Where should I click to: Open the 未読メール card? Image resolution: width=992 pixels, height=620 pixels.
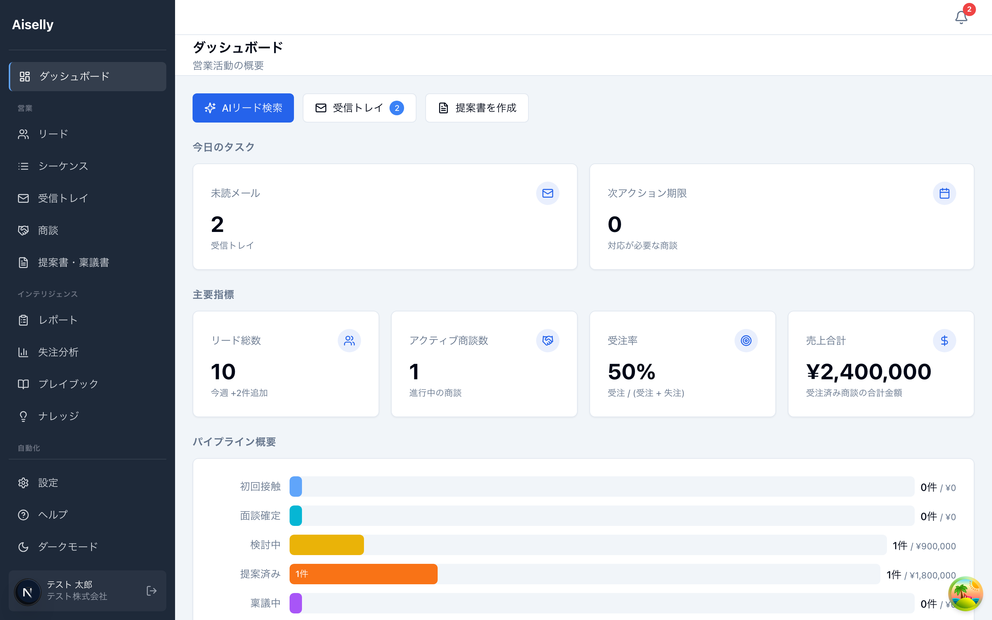click(385, 217)
